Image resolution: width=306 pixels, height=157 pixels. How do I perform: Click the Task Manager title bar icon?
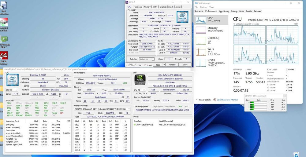[196, 3]
